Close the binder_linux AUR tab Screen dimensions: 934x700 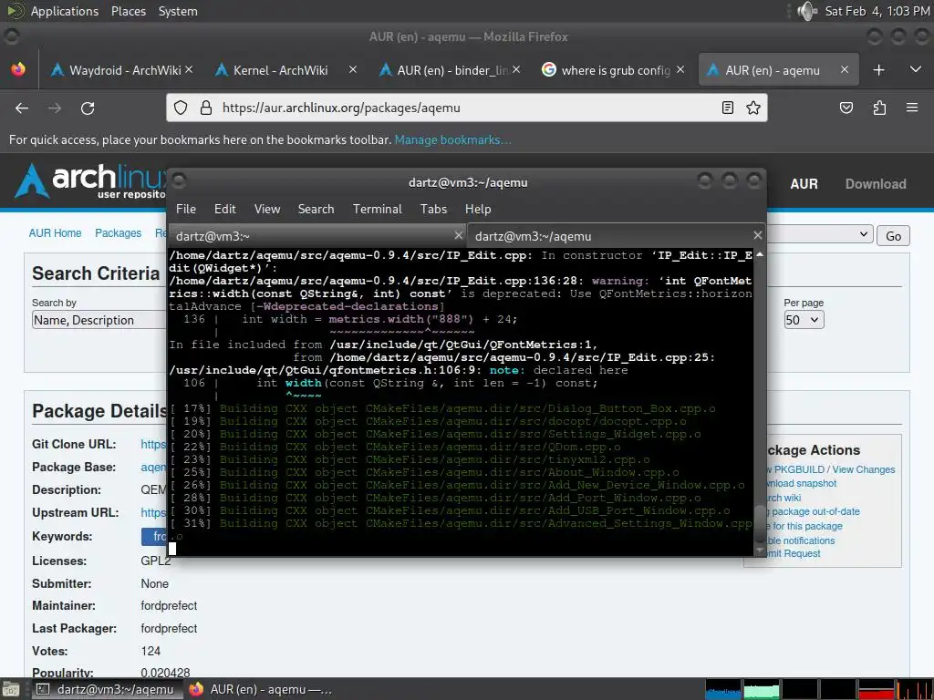click(516, 69)
